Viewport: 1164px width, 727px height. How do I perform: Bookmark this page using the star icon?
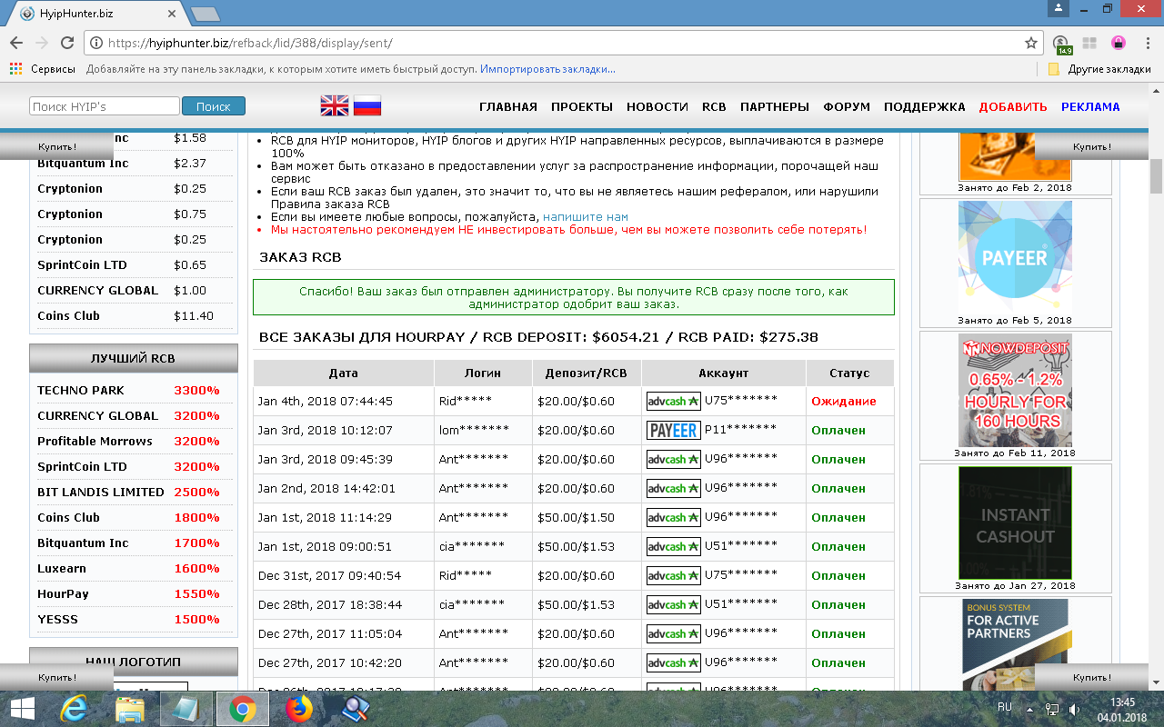point(1030,43)
